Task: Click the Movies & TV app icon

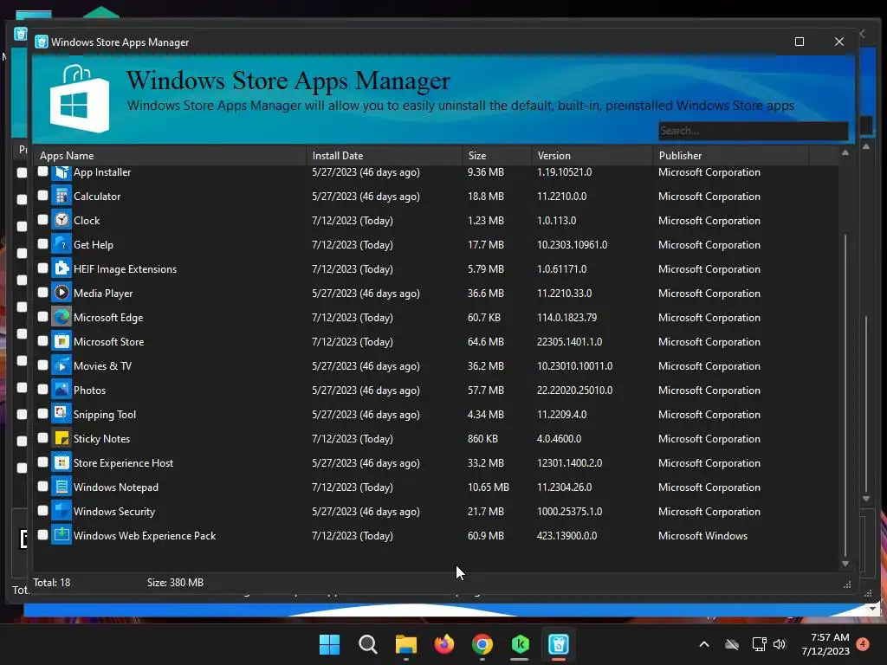Action: coord(62,366)
